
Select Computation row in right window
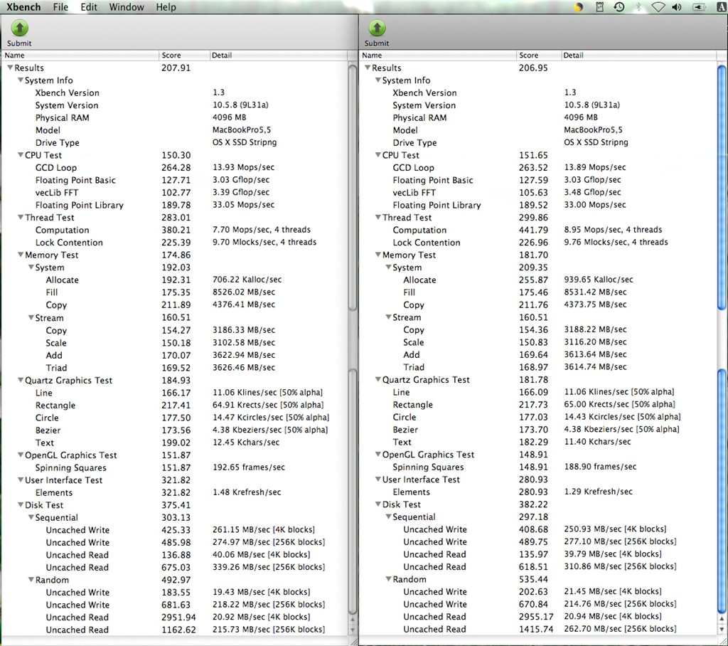coord(539,230)
